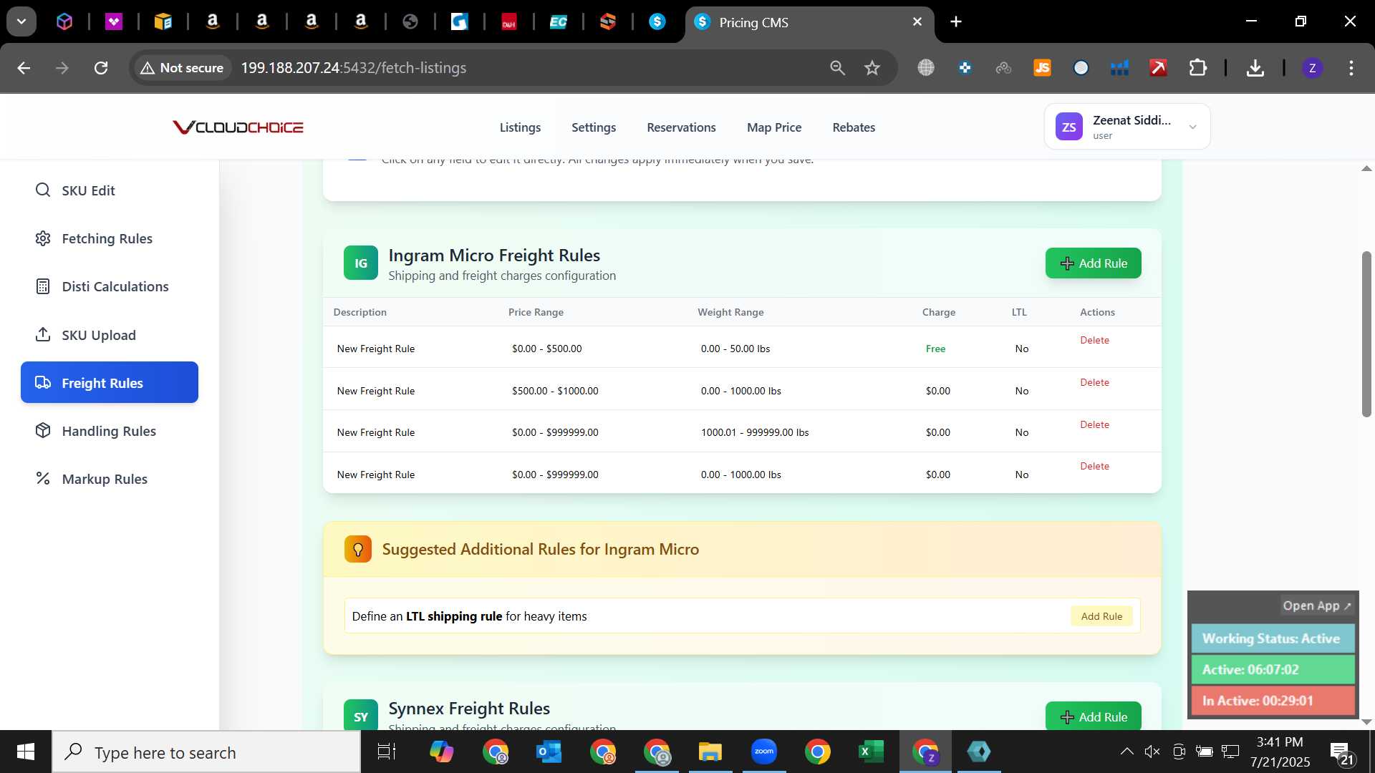Open the Chrome profile Z avatar
Screen dimensions: 1375x773
click(1312, 68)
